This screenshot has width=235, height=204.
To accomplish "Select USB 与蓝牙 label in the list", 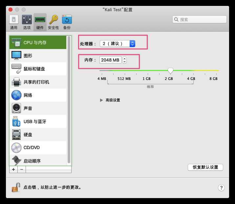I will (x=35, y=121).
